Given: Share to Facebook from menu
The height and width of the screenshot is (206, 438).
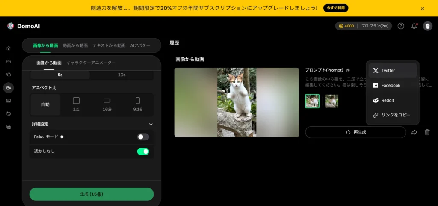Looking at the screenshot, I should [393, 85].
